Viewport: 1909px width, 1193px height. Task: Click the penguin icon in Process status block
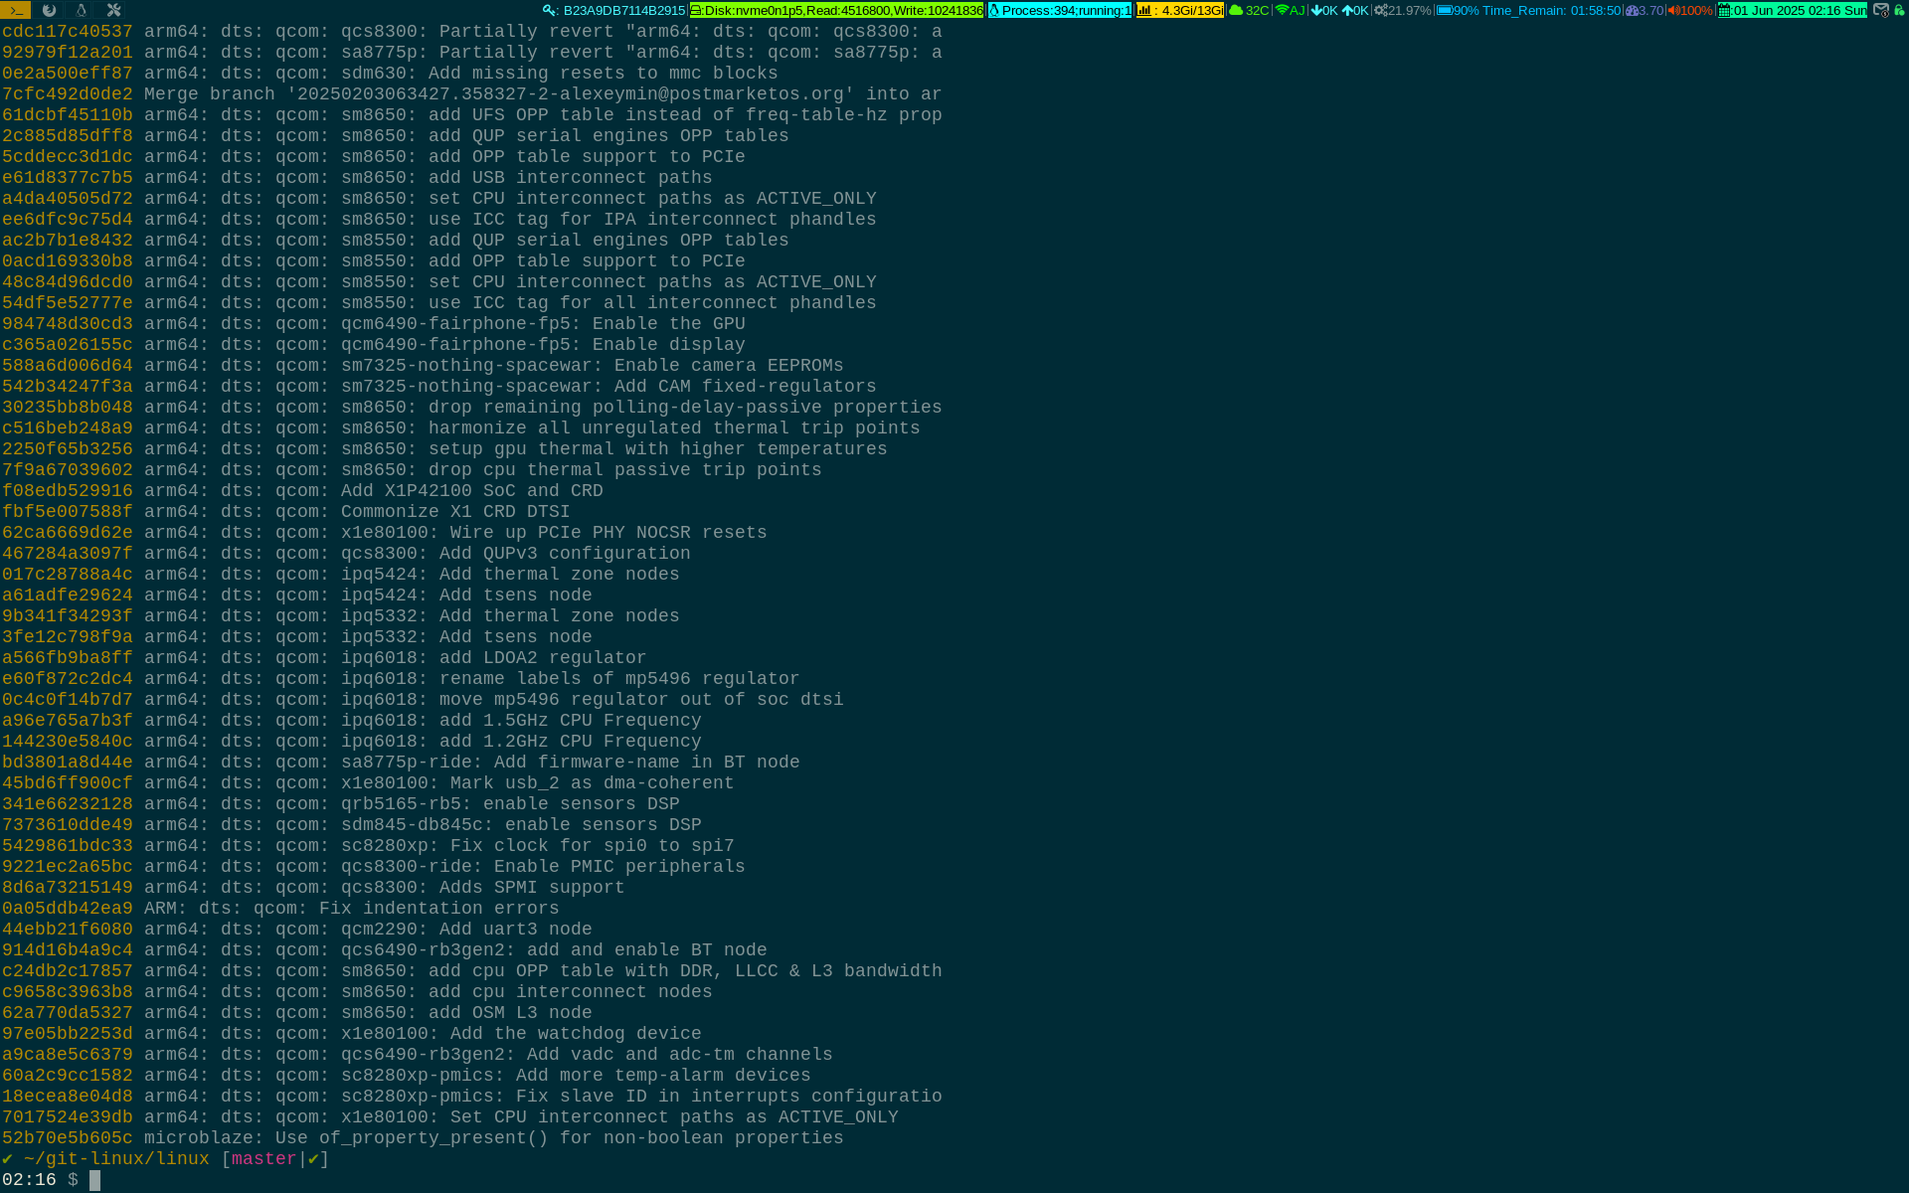click(994, 11)
